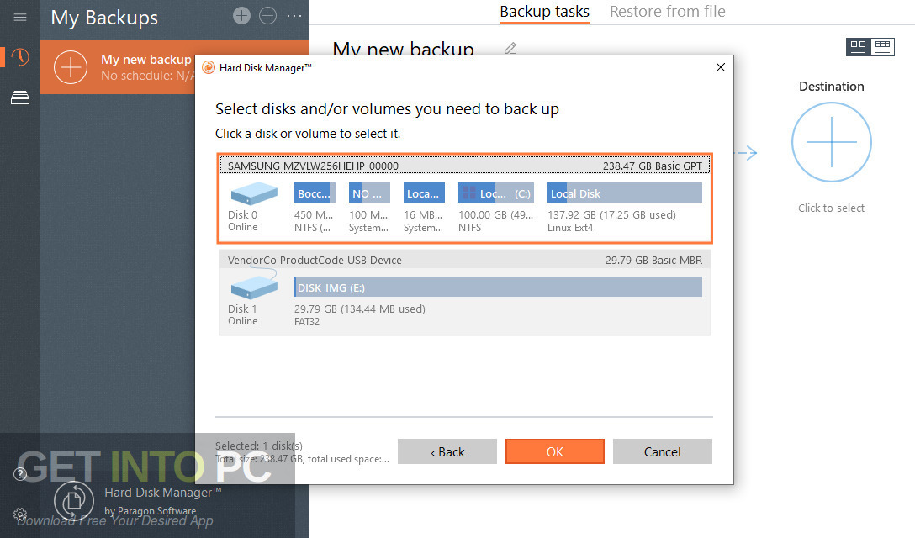Open more options ellipsis in My Backups
Image resolution: width=915 pixels, height=538 pixels.
tap(294, 16)
